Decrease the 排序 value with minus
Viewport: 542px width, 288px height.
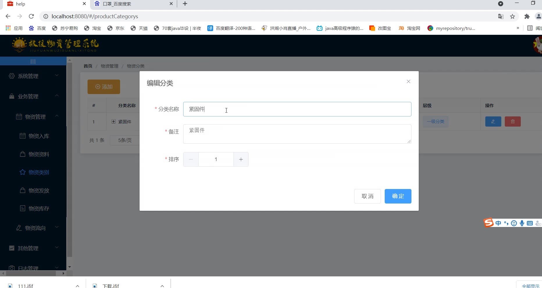191,159
